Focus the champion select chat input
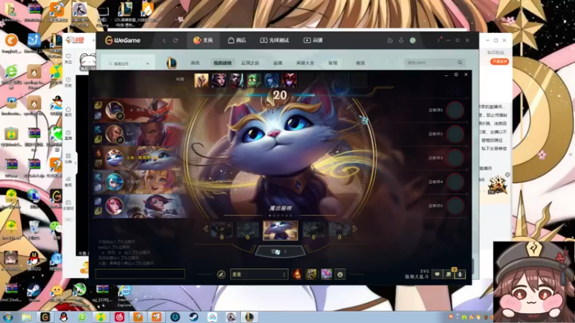The width and height of the screenshot is (575, 323). (x=139, y=273)
